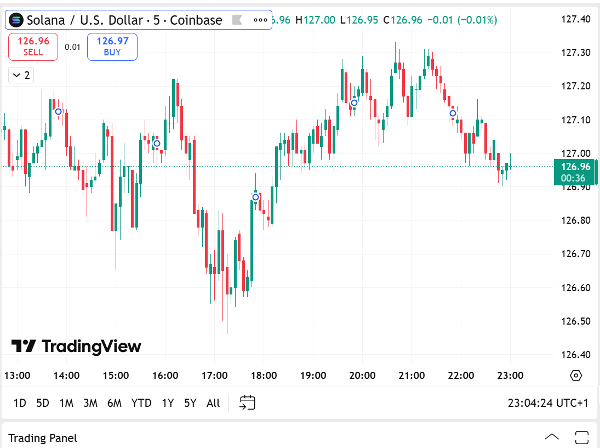Click the Solana logo icon
600x448 pixels.
click(x=18, y=20)
